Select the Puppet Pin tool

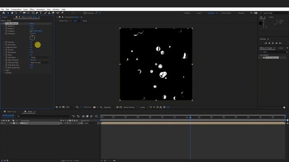pos(62,13)
